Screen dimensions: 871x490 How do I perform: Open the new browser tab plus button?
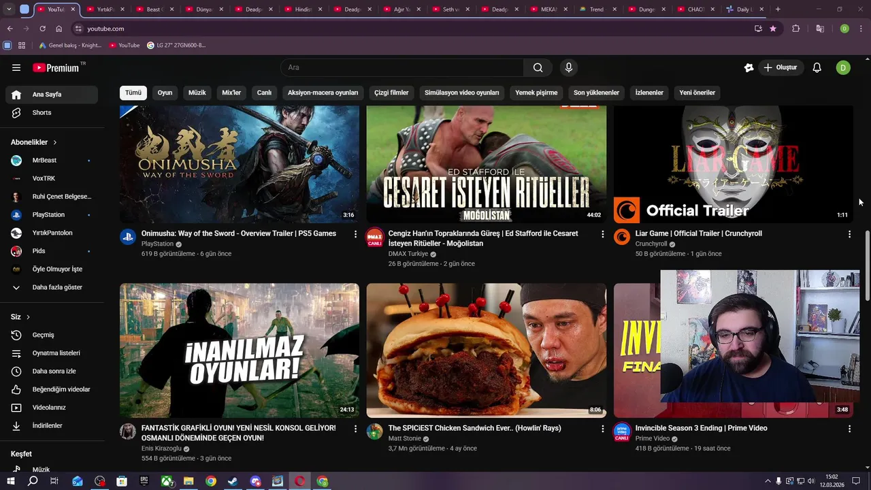point(778,10)
